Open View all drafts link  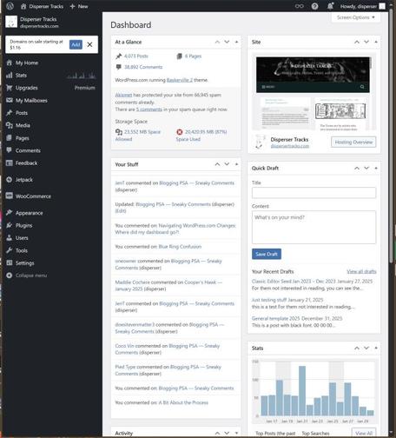pos(361,271)
